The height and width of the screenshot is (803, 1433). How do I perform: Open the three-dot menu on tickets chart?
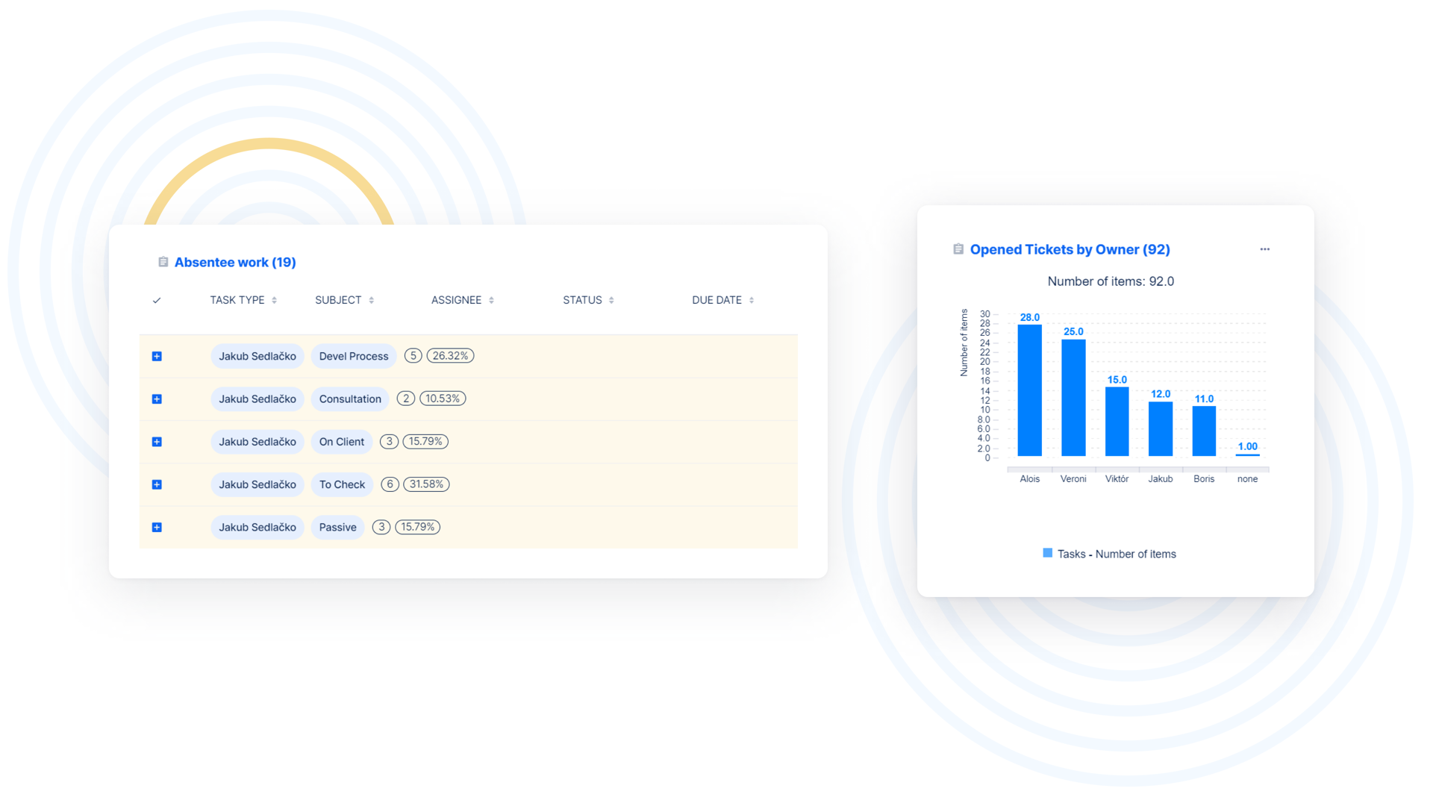(x=1264, y=249)
